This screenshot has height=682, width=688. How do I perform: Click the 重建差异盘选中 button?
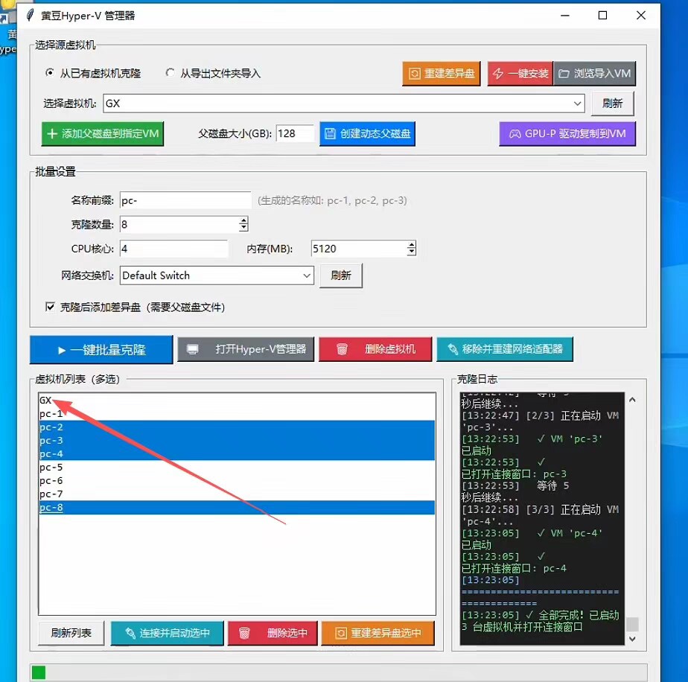(378, 633)
